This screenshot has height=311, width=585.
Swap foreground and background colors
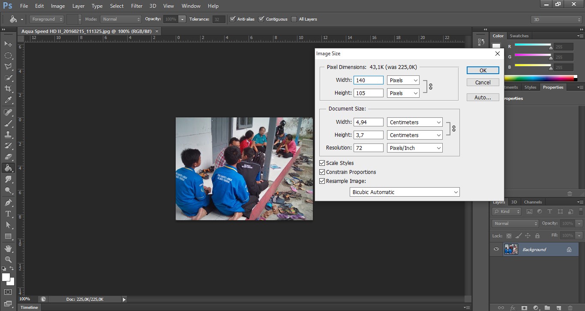[x=12, y=269]
